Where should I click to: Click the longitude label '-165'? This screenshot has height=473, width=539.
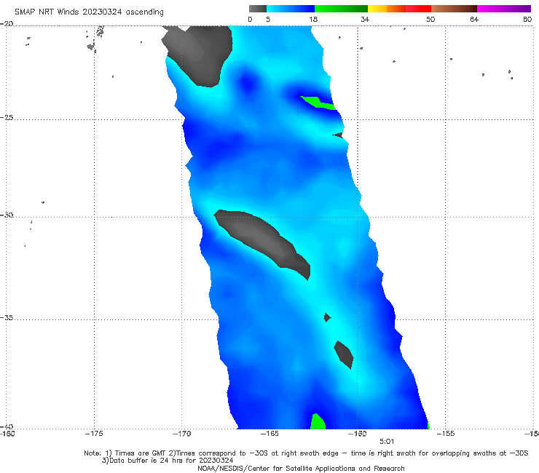[x=269, y=434]
